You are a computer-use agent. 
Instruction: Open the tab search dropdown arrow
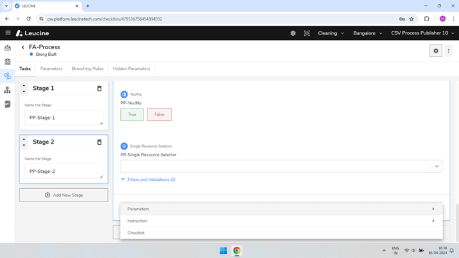[x=6, y=6]
